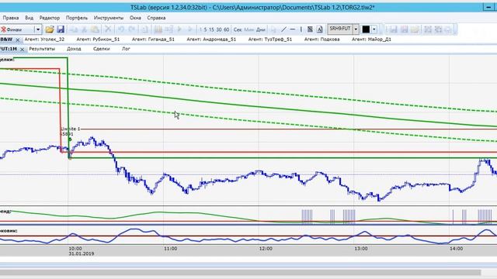The image size is (497, 279).
Task: Expand the color picker dropdown arrow
Action: tap(374, 29)
